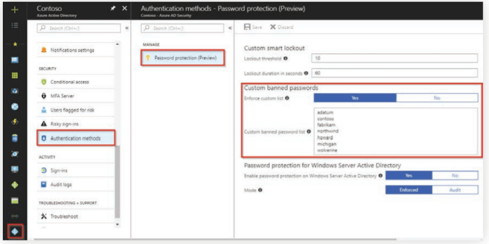Open the Resource groups cube icon

15,91
